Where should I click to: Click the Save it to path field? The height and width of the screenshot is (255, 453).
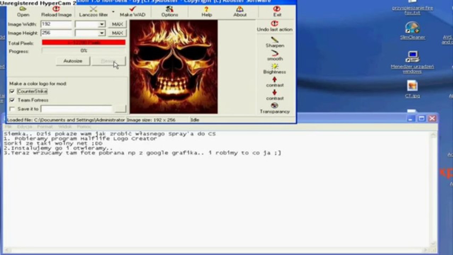tap(77, 109)
